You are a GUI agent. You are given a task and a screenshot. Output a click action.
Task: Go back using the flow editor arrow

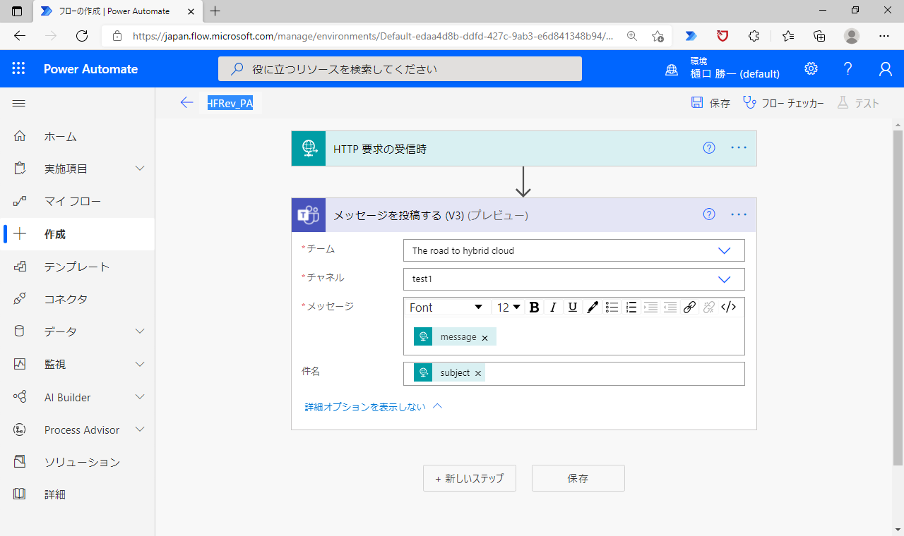coord(186,103)
